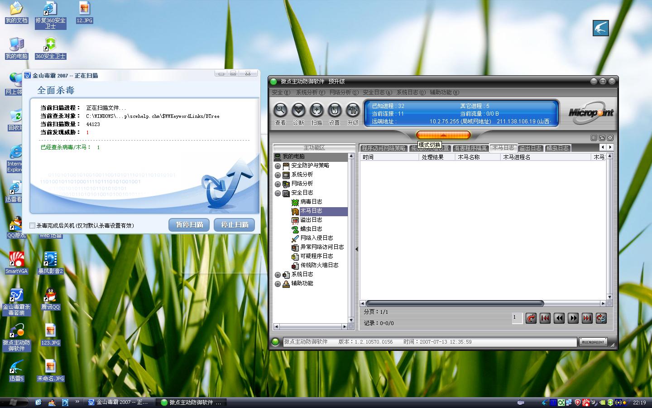
Task: Click the bird widget icon on desktop
Action: (601, 28)
